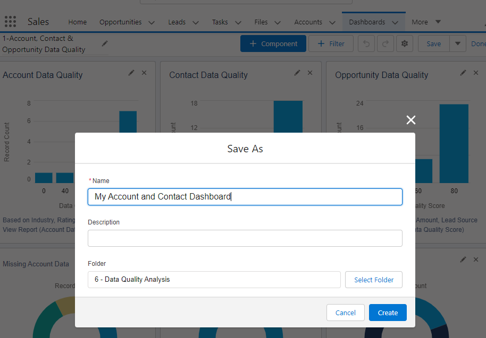
Task: Click the Folder field showing Data Quality Analysis
Action: (x=214, y=280)
